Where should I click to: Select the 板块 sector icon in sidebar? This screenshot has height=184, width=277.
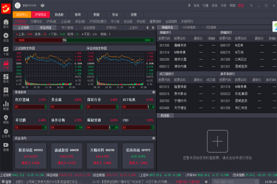pos(6,78)
